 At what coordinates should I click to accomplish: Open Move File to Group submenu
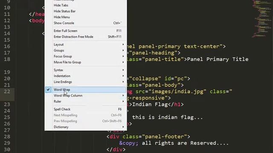[85, 62]
